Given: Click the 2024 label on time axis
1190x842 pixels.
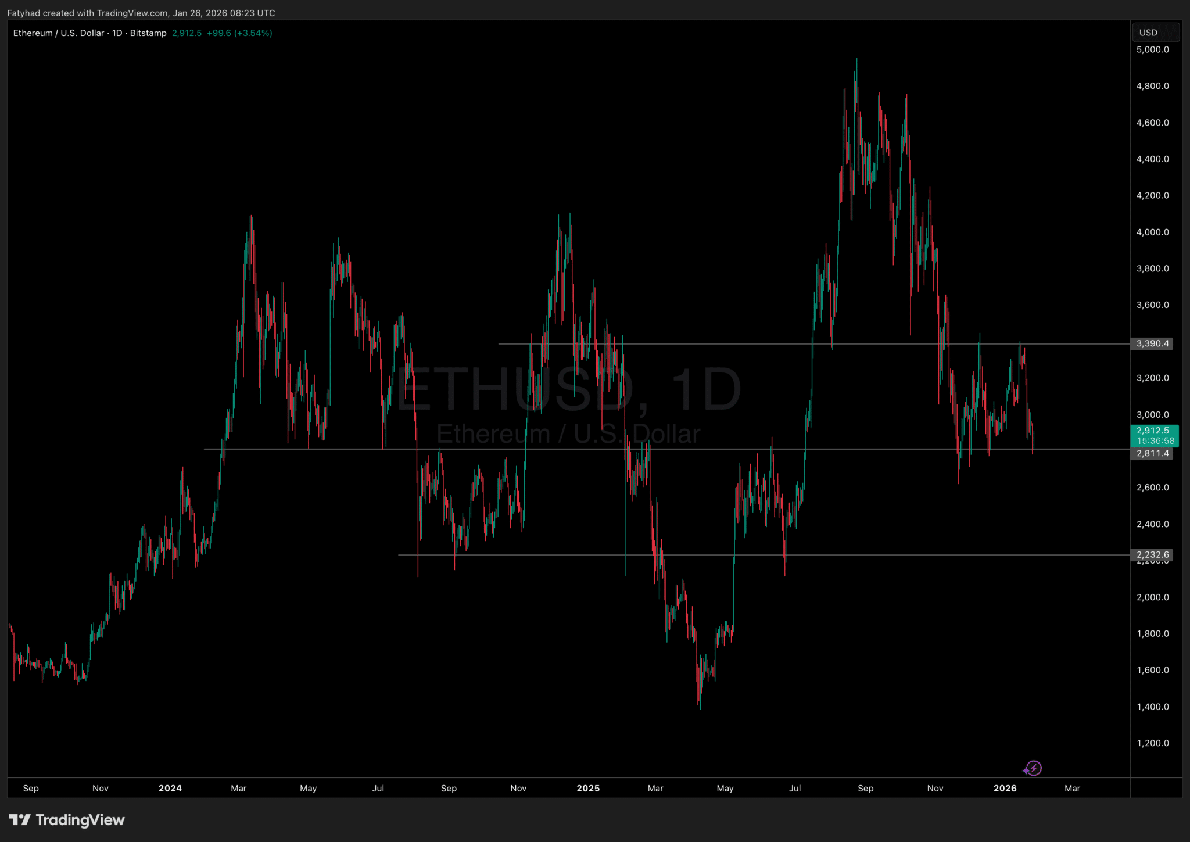Looking at the screenshot, I should point(170,788).
